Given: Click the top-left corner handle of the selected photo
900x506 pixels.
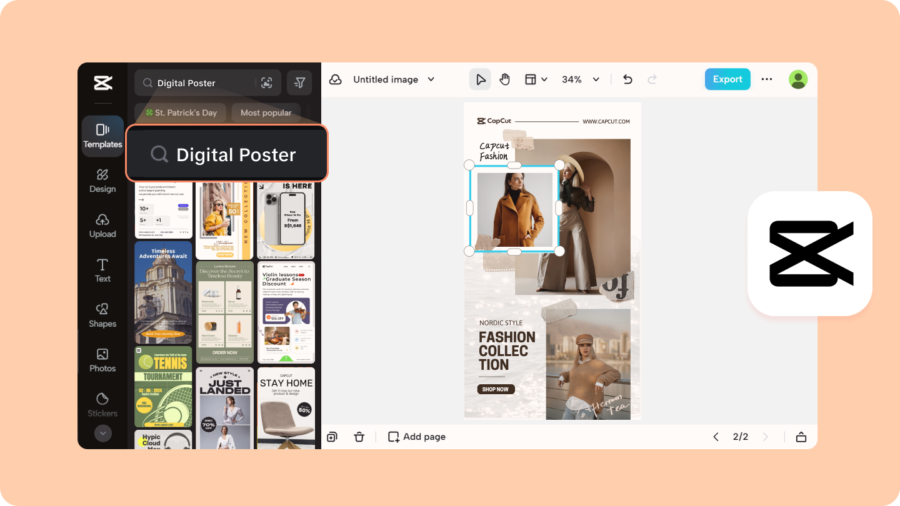Looking at the screenshot, I should (x=469, y=164).
